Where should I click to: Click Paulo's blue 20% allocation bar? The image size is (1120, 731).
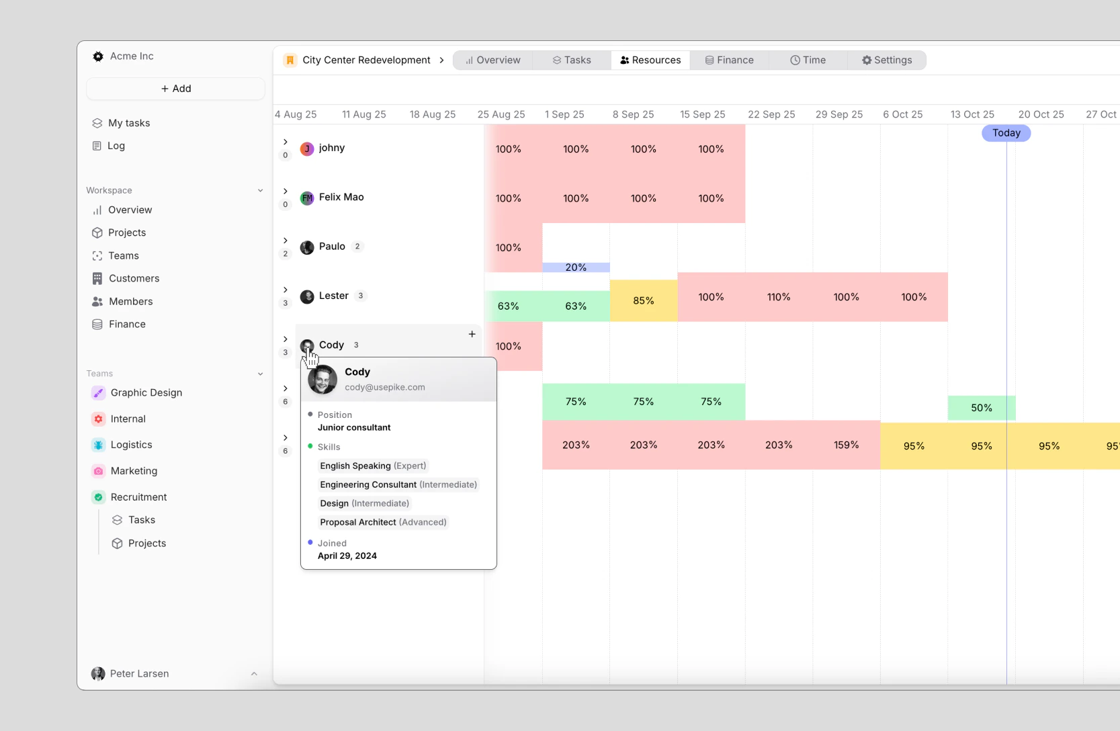[576, 267]
